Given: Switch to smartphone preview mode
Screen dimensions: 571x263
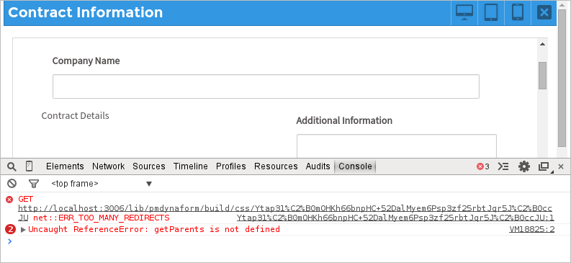Looking at the screenshot, I should [518, 12].
